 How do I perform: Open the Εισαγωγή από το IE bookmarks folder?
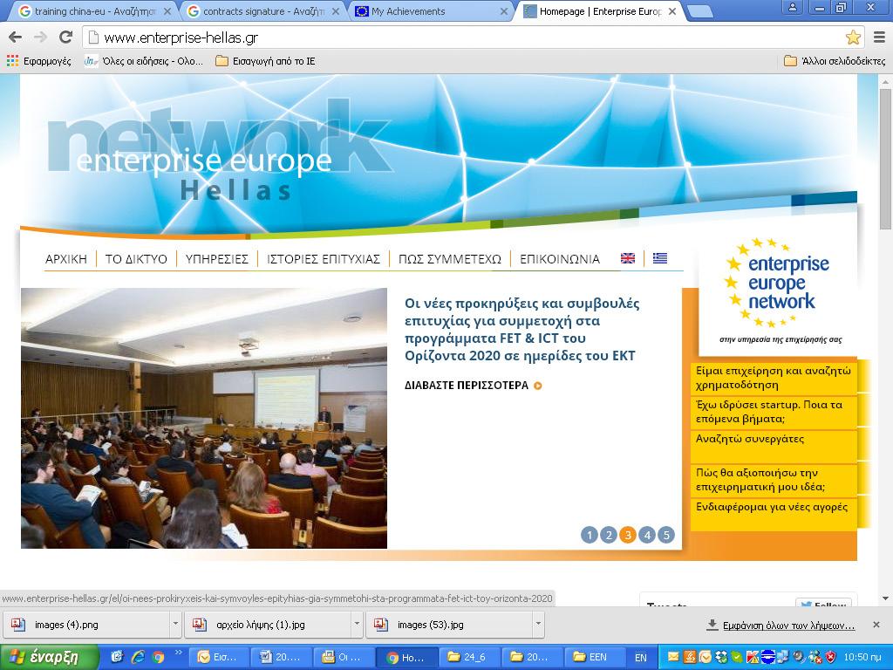[x=265, y=61]
